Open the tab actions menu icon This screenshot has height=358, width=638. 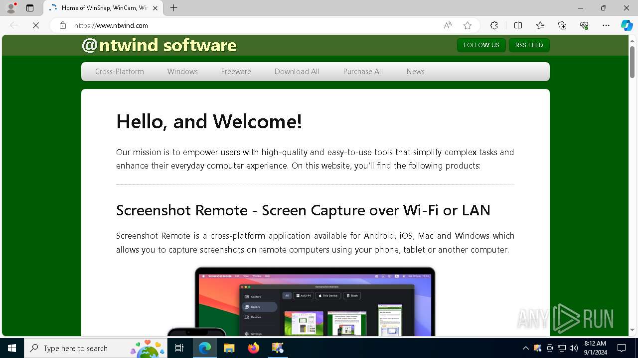tap(30, 8)
